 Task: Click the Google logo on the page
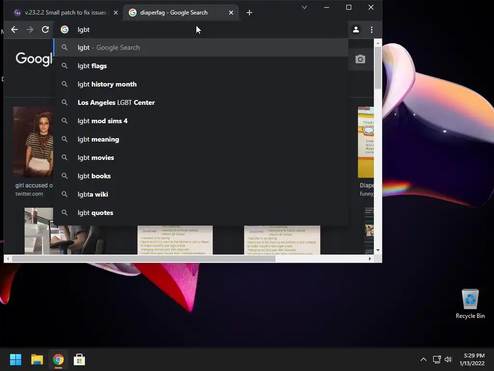pyautogui.click(x=34, y=58)
